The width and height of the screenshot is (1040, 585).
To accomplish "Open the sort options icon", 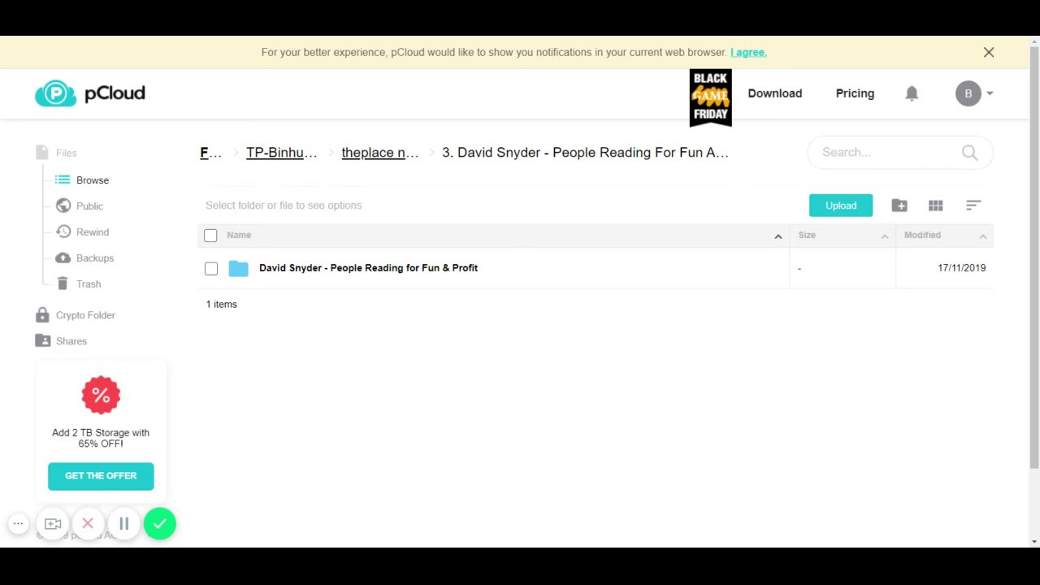I will coord(973,206).
